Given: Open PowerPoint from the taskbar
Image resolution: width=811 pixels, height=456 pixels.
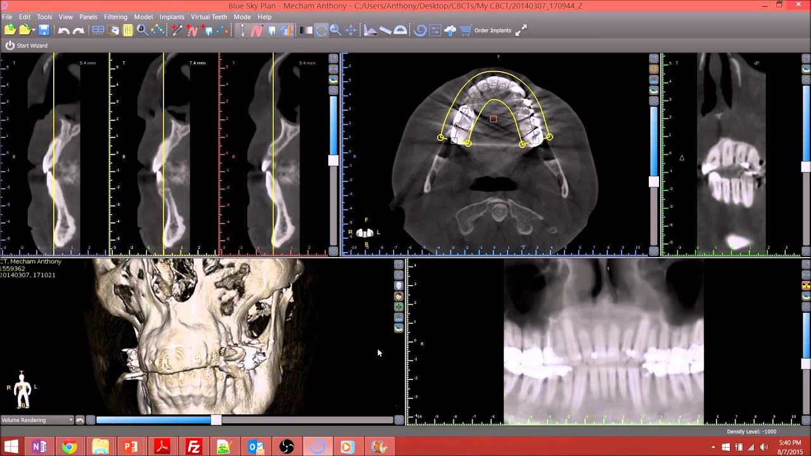Looking at the screenshot, I should tap(131, 447).
